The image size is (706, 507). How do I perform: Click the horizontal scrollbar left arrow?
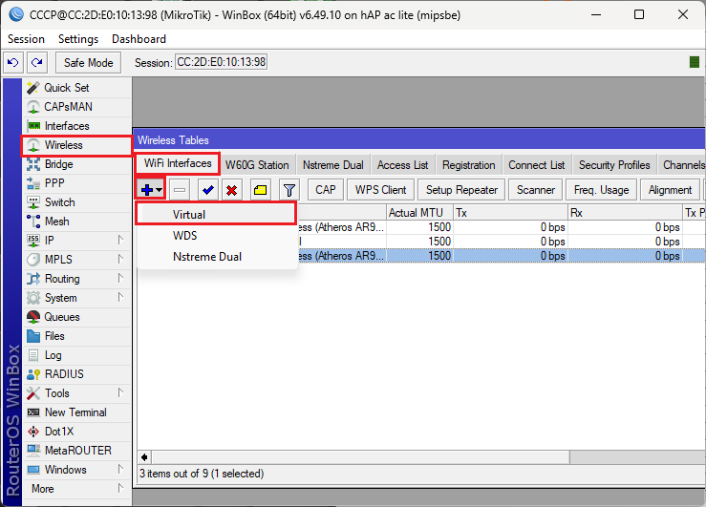click(x=144, y=457)
